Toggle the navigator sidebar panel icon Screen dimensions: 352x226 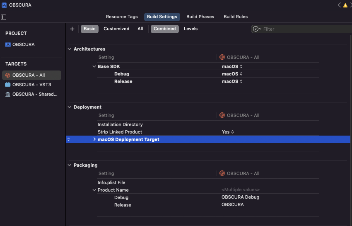(4, 17)
